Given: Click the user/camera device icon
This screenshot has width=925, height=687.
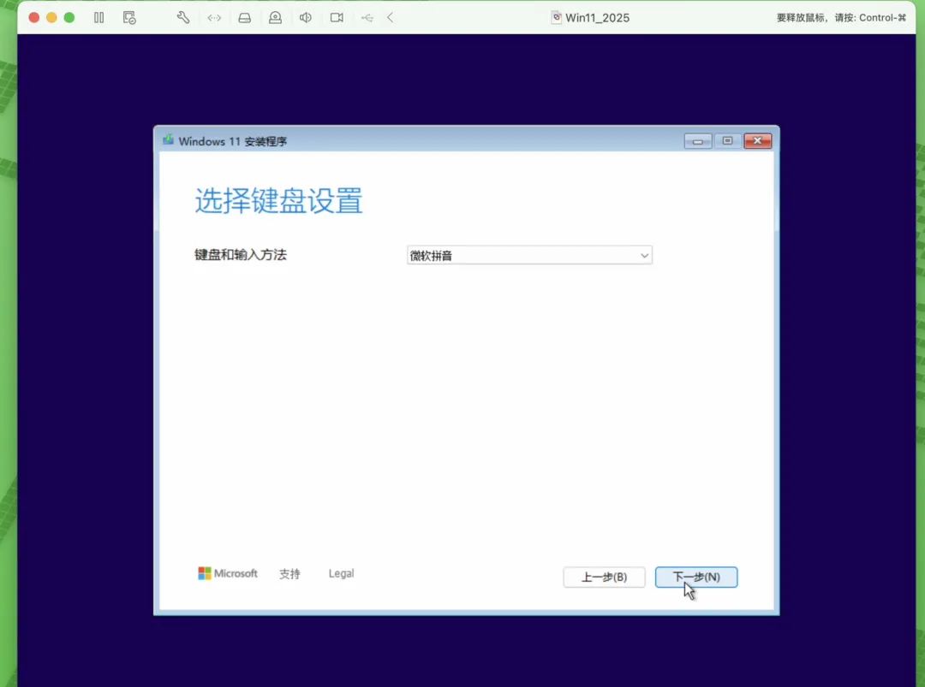Looking at the screenshot, I should coord(276,18).
